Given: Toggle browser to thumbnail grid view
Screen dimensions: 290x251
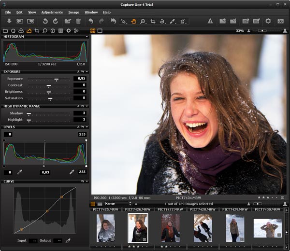Looking at the screenshot, I should pyautogui.click(x=93, y=204).
